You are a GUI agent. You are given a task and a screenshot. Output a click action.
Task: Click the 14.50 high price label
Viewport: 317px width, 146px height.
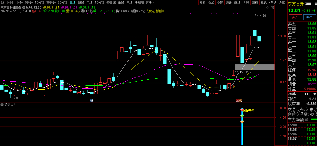click(x=262, y=15)
